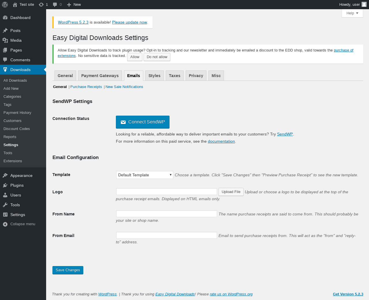369x300 pixels.
Task: Click the Upload File button
Action: 231,192
